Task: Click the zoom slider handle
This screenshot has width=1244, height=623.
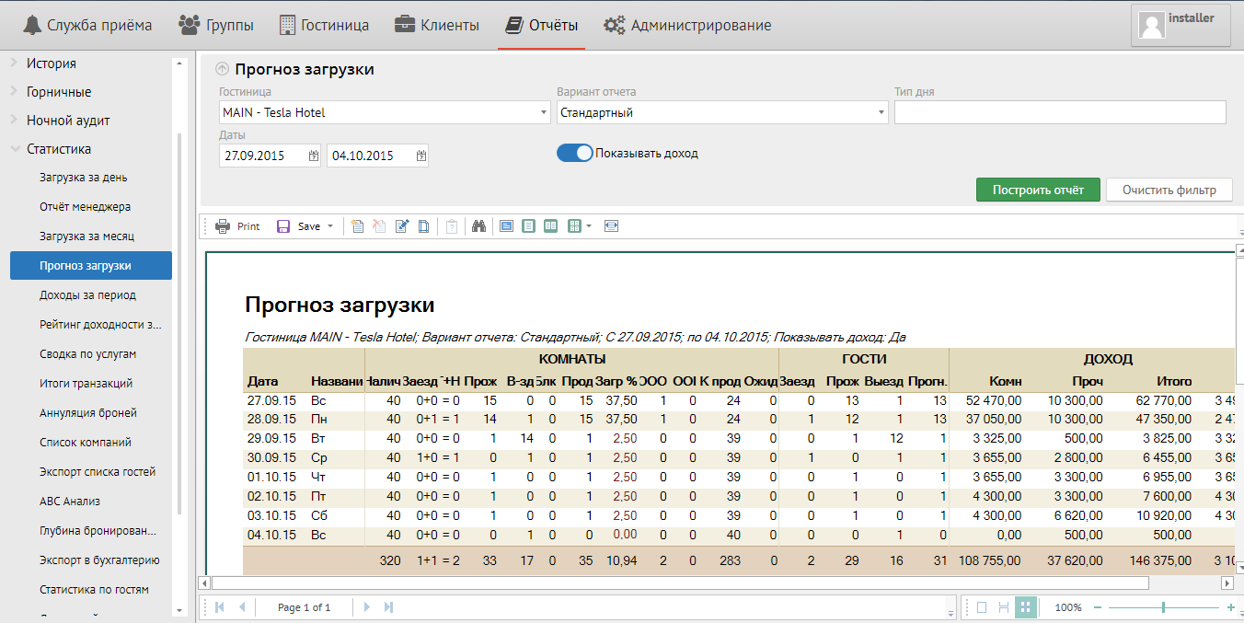Action: 1164,607
